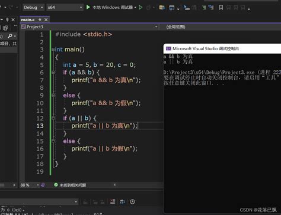The height and width of the screenshot is (215, 281).
Task: Open the x64 platform dropdown
Action: (65, 8)
